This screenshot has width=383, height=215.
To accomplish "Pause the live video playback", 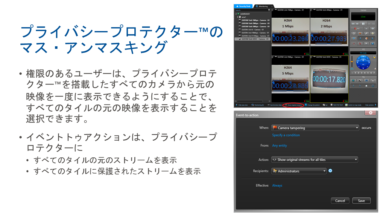I will (363, 24).
